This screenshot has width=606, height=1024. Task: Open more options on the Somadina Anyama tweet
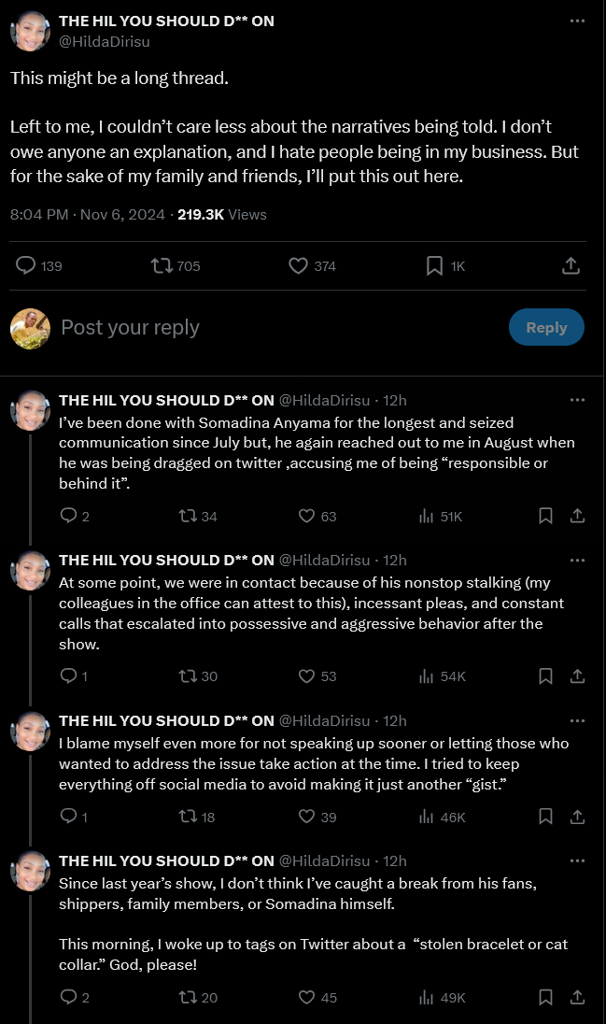577,400
